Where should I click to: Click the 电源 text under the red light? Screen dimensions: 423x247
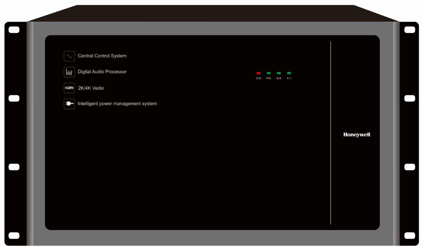point(258,78)
